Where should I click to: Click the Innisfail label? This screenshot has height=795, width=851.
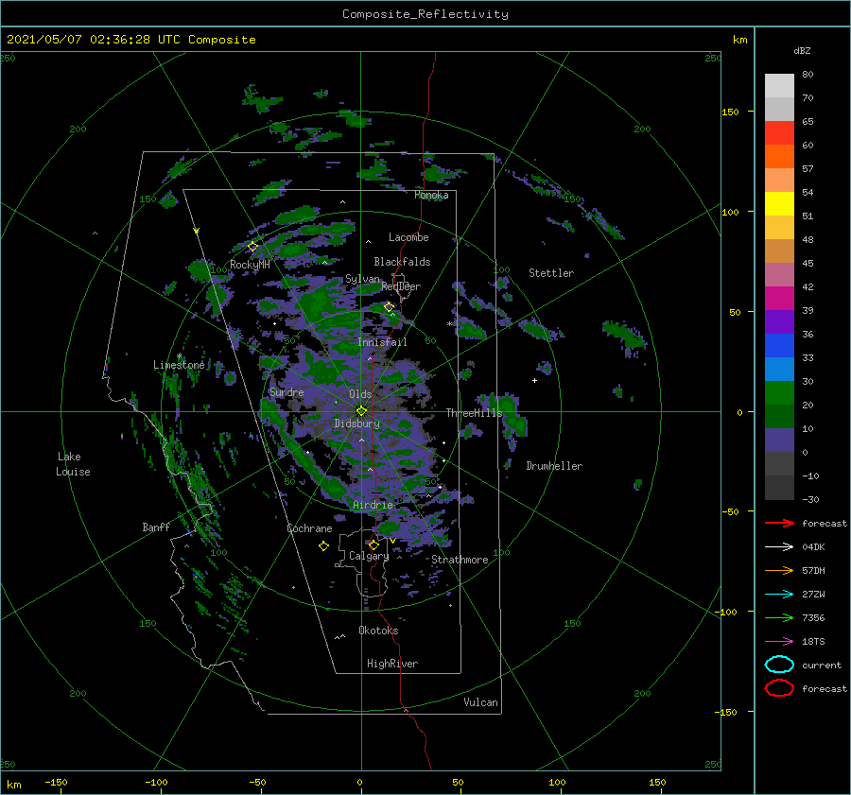[382, 342]
